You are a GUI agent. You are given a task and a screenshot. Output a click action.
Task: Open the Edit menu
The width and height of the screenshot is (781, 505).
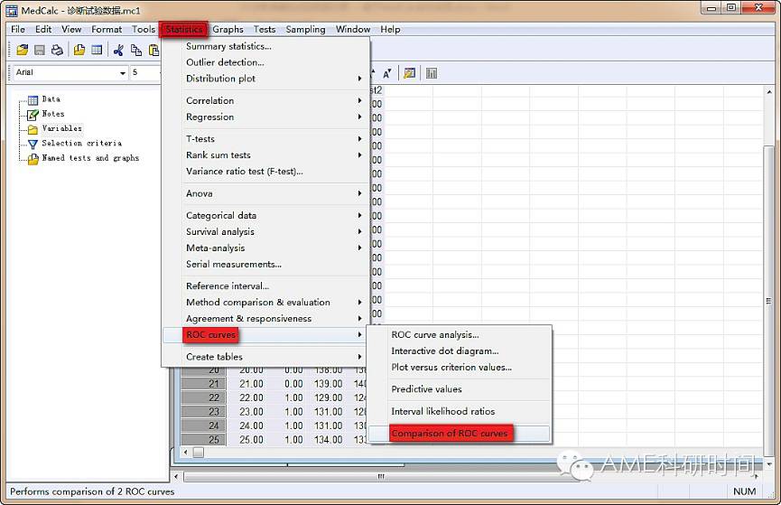[x=43, y=30]
